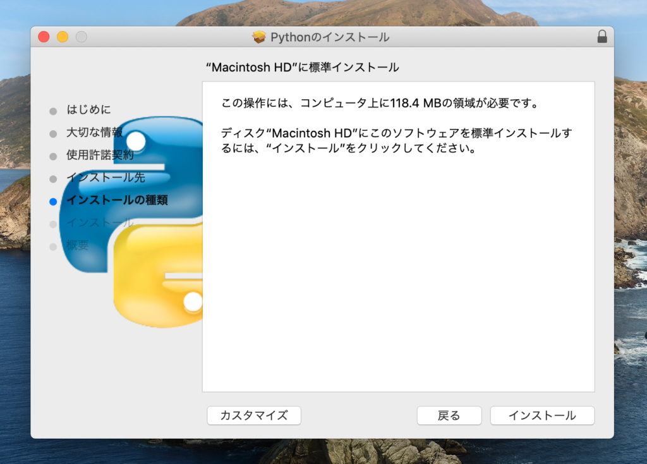Click the Pythonのインストール window title
Screen dimensions: 647x464
[x=330, y=37]
